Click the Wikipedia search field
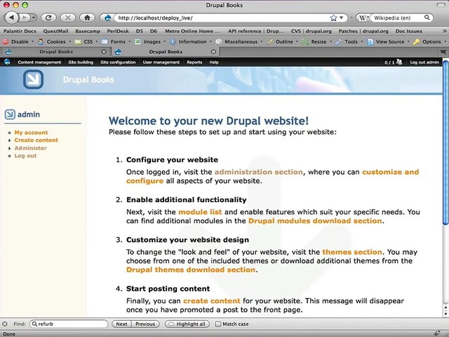This screenshot has height=337, width=449. 398,18
